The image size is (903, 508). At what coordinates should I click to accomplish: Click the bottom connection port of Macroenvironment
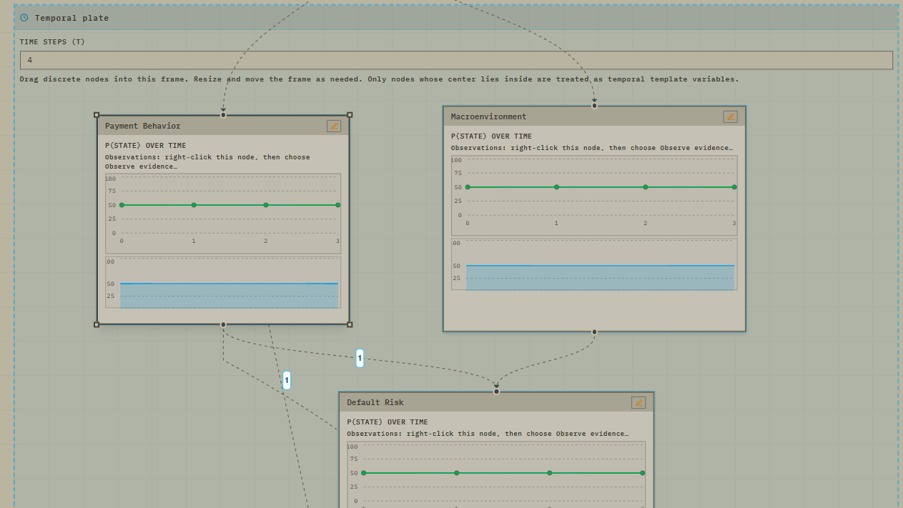(x=594, y=332)
